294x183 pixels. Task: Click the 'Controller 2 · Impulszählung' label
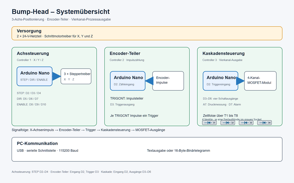127,60
